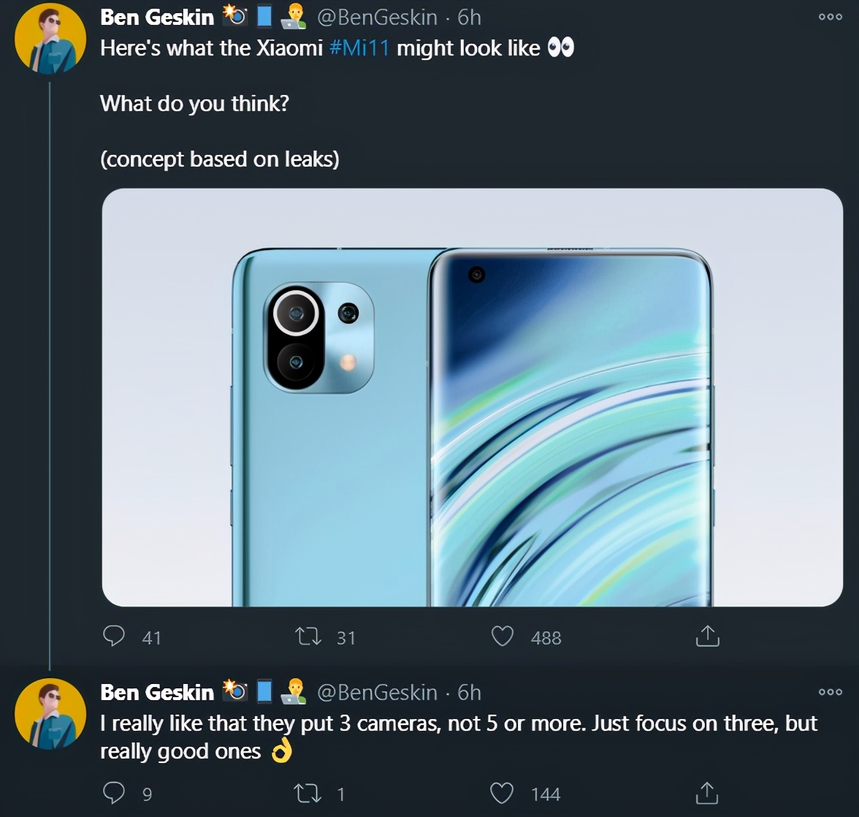This screenshot has height=817, width=859.
Task: Reply to the '3 cameras' tweet
Action: point(114,793)
